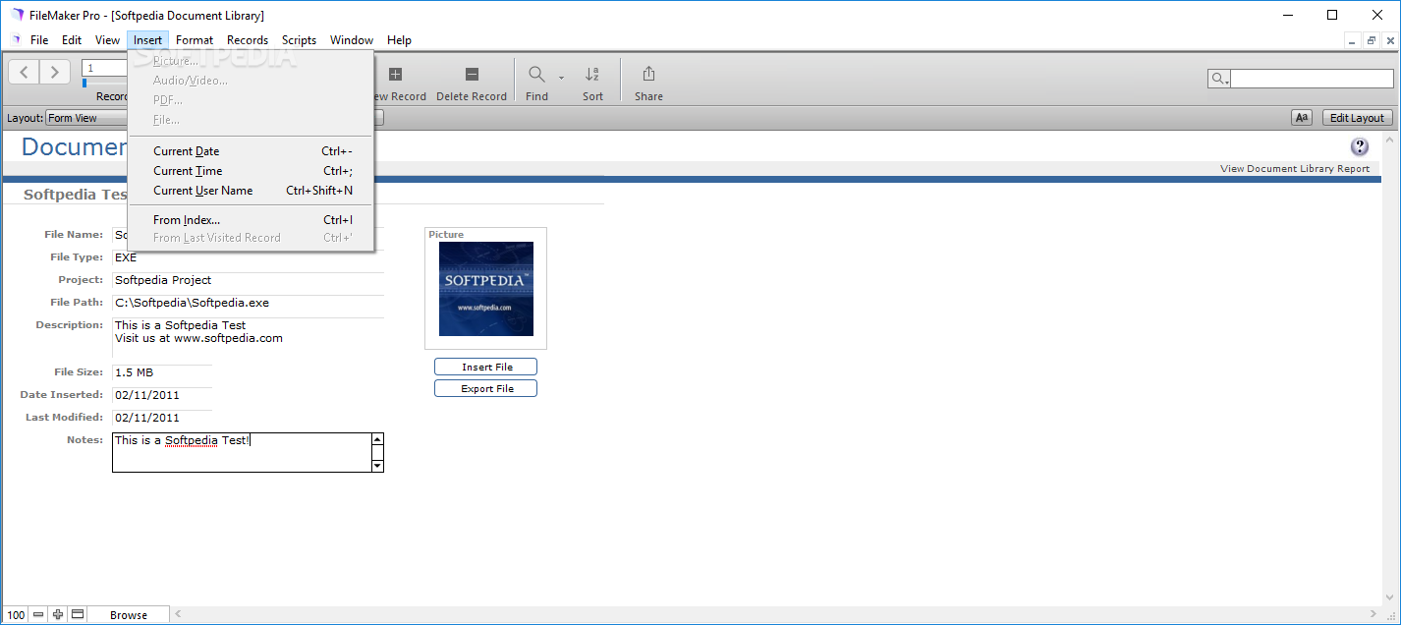Click the zoom level value 100
Viewport: 1401px width, 625px height.
point(16,615)
